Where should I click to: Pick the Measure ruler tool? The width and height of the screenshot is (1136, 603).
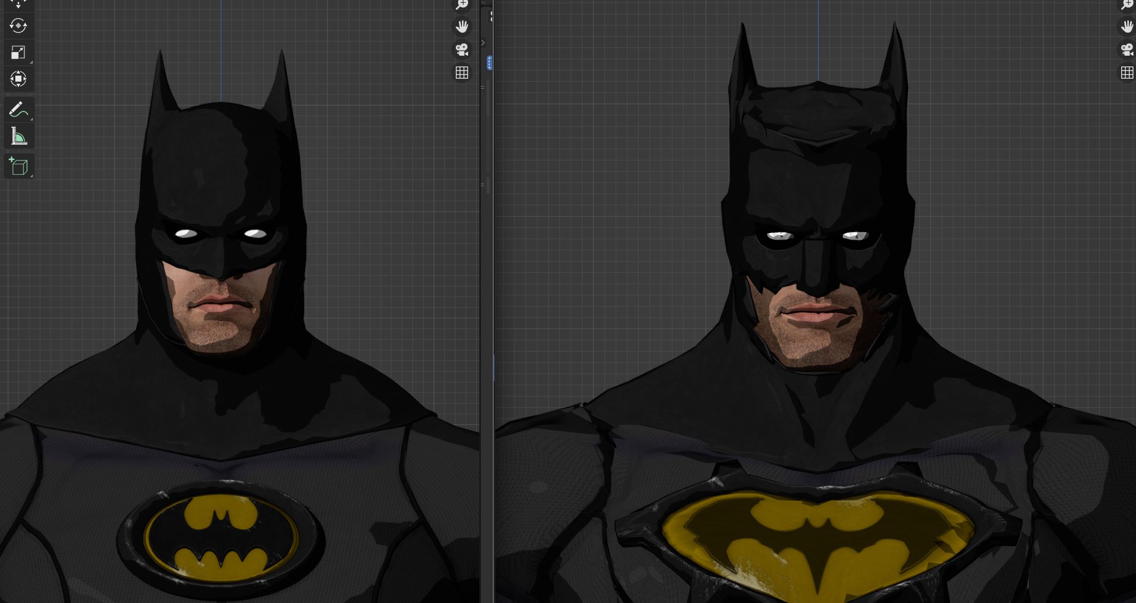(18, 136)
